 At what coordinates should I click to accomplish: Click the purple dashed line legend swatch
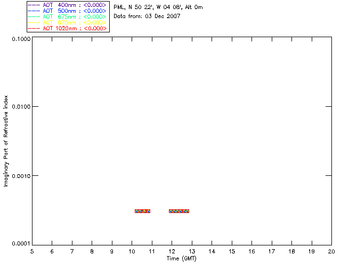click(x=34, y=5)
